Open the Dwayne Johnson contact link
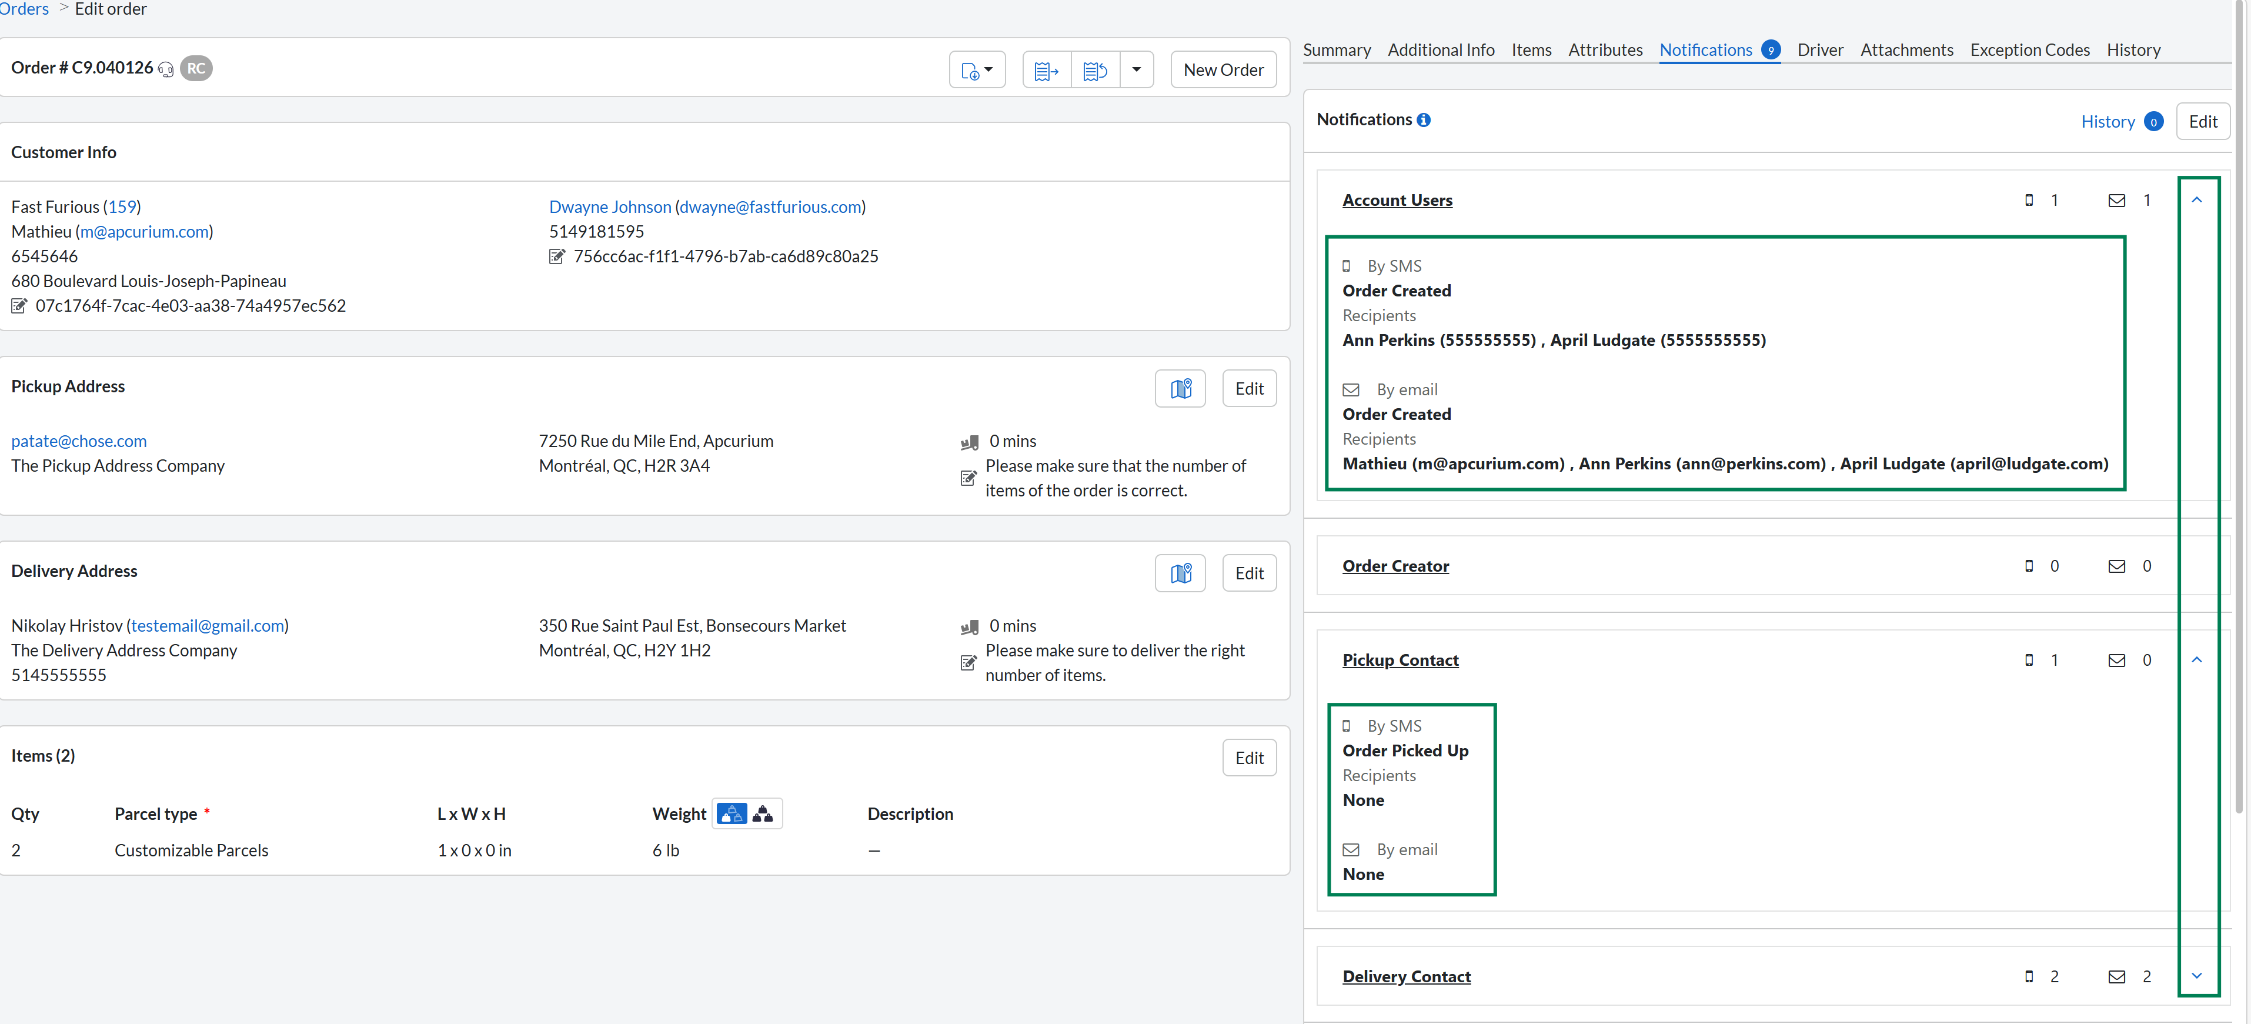The width and height of the screenshot is (2251, 1024). click(x=610, y=207)
